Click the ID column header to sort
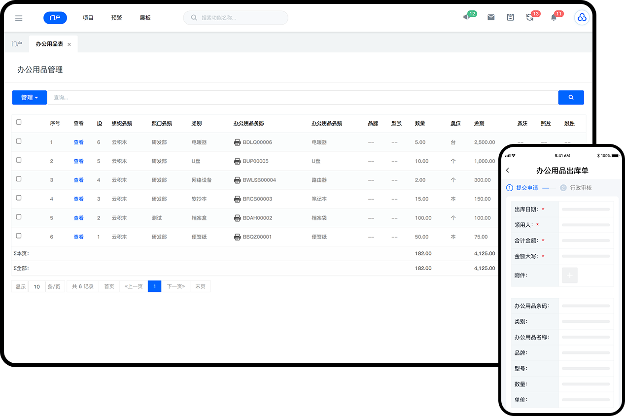Viewport: 625px width, 416px height. pyautogui.click(x=99, y=123)
